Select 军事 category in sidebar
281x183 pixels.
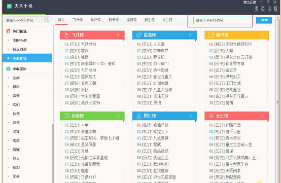[x=16, y=176]
